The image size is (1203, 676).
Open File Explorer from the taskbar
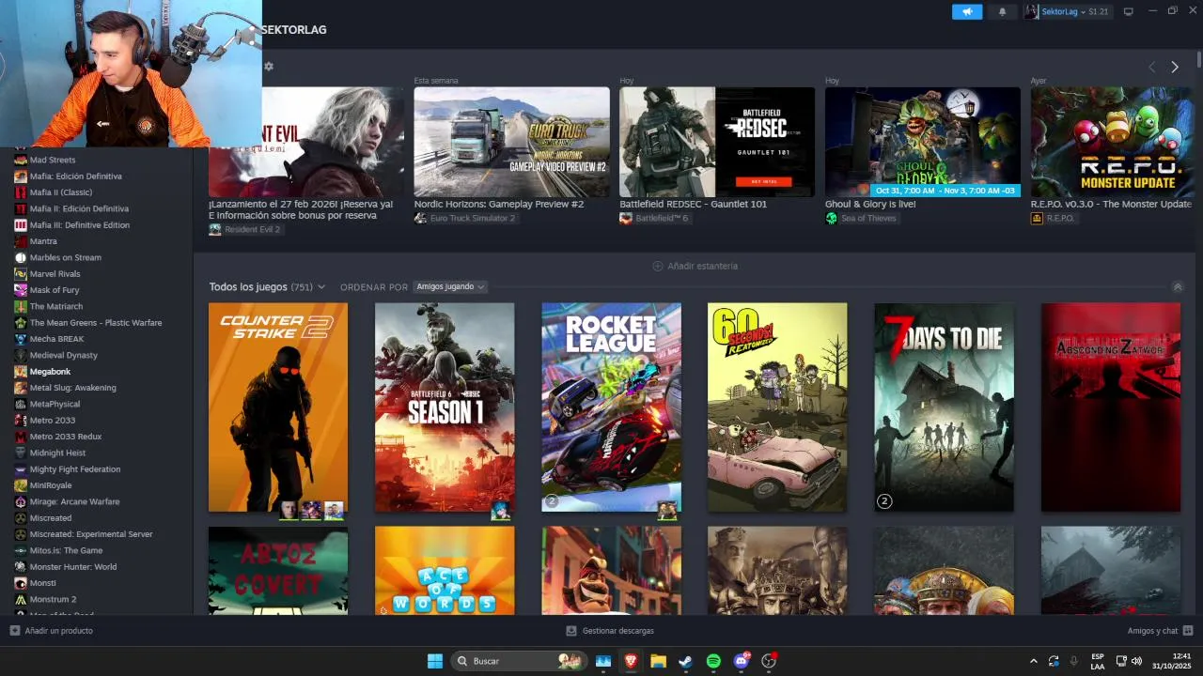658,661
